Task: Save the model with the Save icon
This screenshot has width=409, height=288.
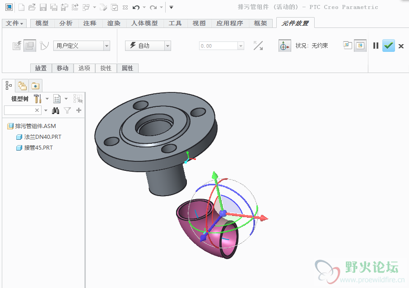Action: click(43, 7)
